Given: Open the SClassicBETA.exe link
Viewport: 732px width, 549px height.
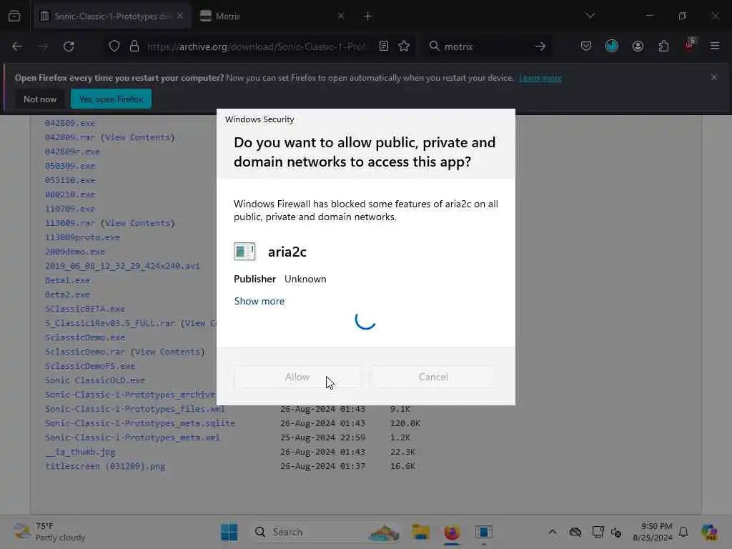Looking at the screenshot, I should click(x=85, y=309).
